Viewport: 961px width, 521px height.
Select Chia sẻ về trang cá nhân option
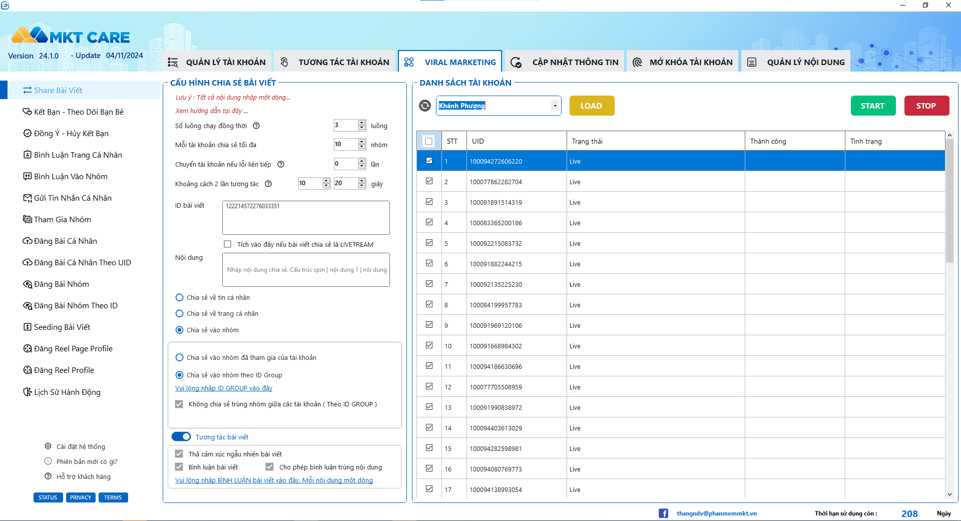coord(180,314)
